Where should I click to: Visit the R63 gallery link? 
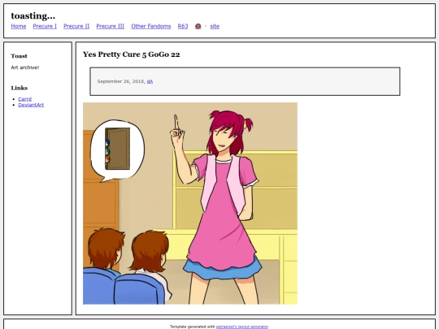click(x=183, y=26)
